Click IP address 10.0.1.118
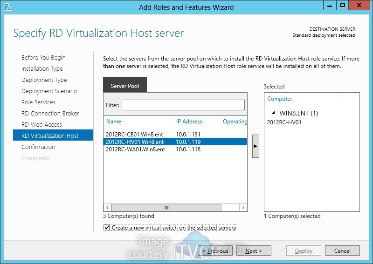373x264 pixels. [188, 149]
